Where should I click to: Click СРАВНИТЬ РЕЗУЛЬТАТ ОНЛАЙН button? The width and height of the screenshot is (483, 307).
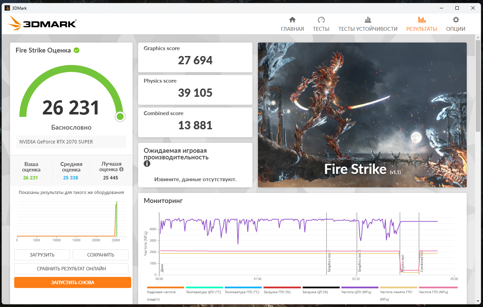(71, 269)
